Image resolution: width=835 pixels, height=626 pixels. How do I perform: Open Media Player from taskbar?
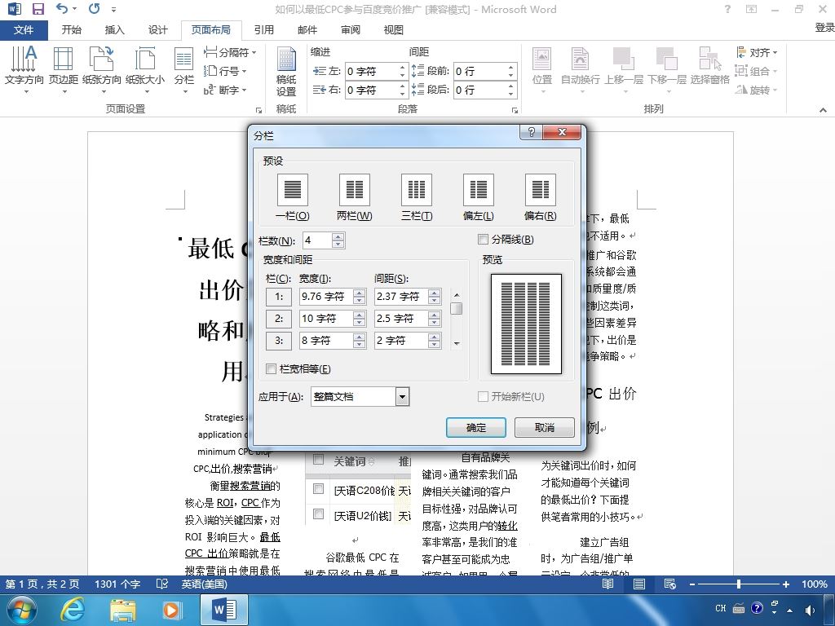[172, 610]
